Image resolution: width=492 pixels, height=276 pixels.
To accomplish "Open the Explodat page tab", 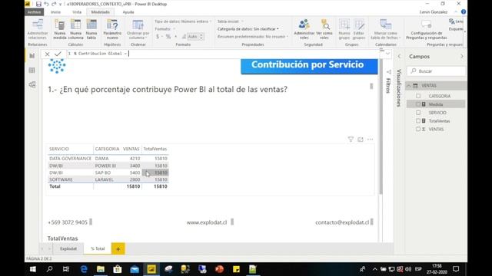I will click(x=68, y=248).
